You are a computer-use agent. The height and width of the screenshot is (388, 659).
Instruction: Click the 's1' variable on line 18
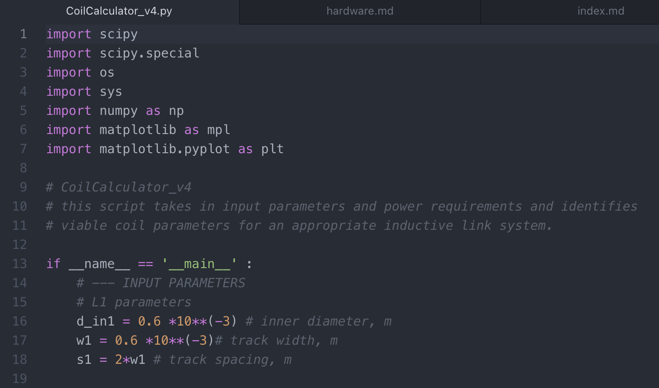point(84,360)
